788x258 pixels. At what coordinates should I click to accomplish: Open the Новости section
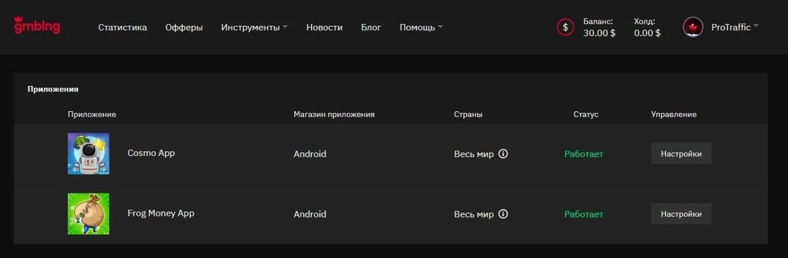click(324, 27)
